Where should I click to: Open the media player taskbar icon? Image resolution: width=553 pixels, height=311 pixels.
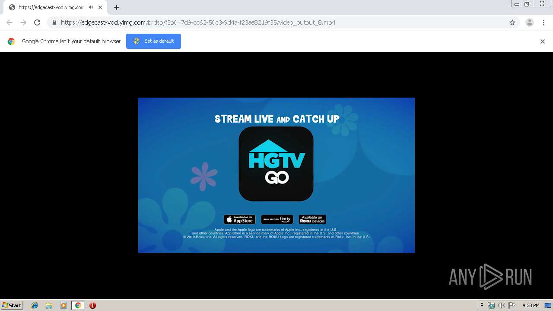point(64,305)
